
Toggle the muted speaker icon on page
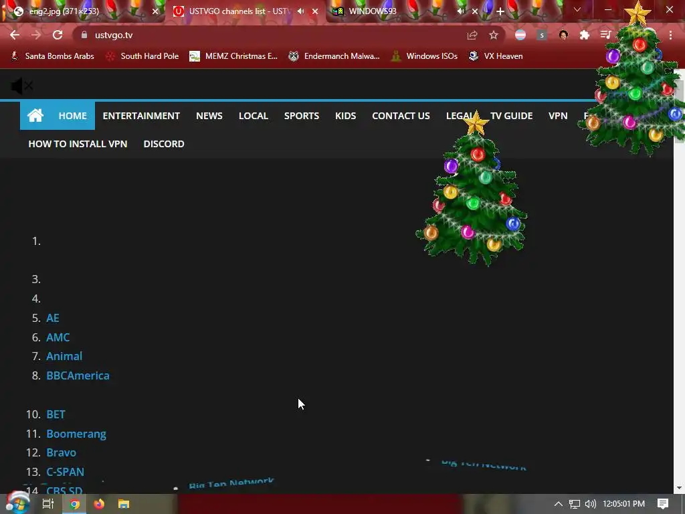coord(21,86)
